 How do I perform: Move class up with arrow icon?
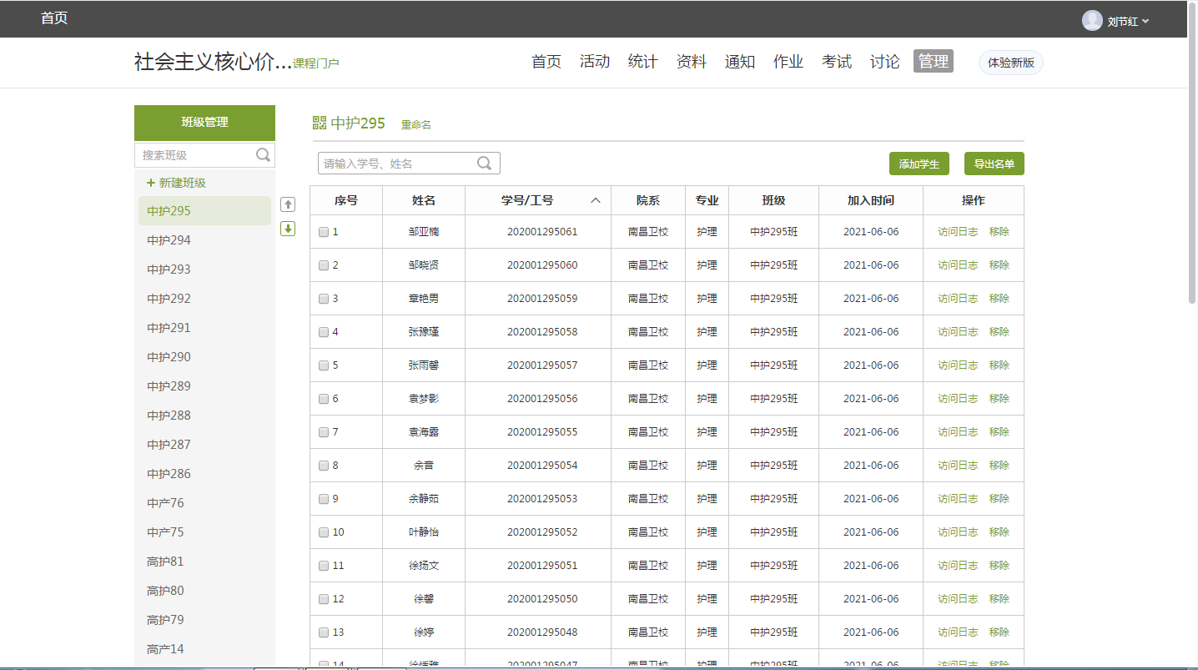point(288,204)
